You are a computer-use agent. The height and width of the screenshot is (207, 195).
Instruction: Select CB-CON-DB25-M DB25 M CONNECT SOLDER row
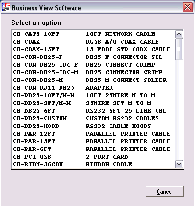pyautogui.click(x=93, y=80)
